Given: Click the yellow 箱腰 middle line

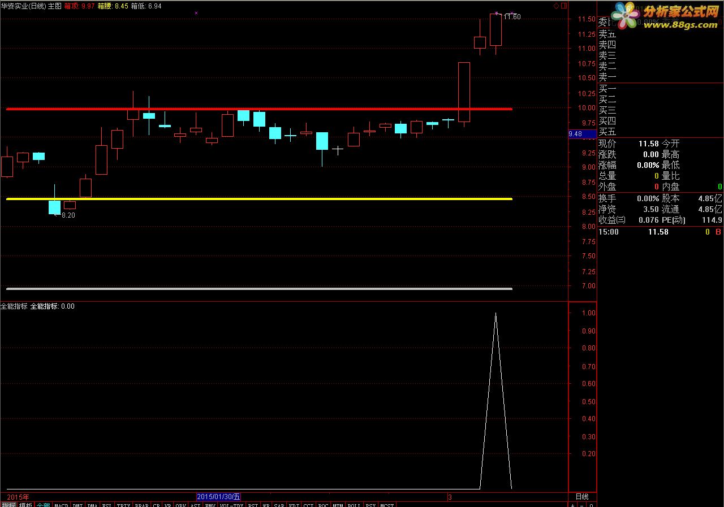Looking at the screenshot, I should point(259,199).
